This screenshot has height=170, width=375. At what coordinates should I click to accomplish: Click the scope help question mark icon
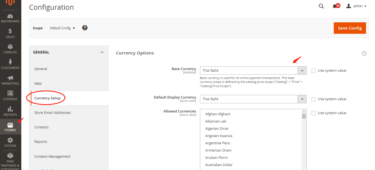point(85,28)
